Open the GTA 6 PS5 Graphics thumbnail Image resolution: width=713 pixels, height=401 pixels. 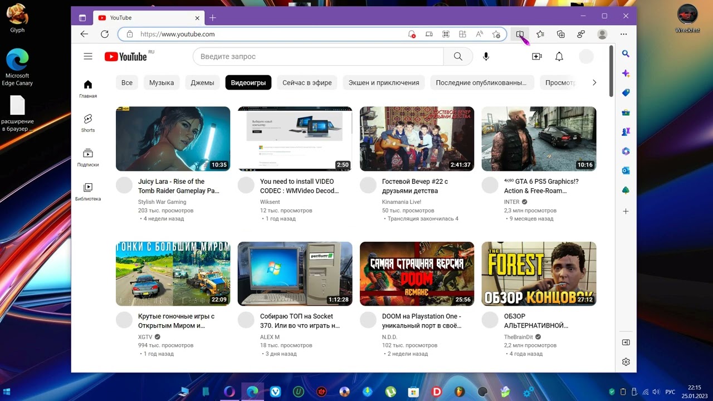539,139
